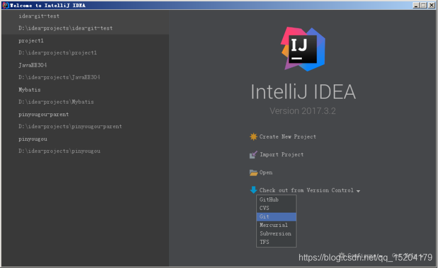The image size is (438, 268).
Task: Select Git from the checkout menu
Action: (276, 216)
